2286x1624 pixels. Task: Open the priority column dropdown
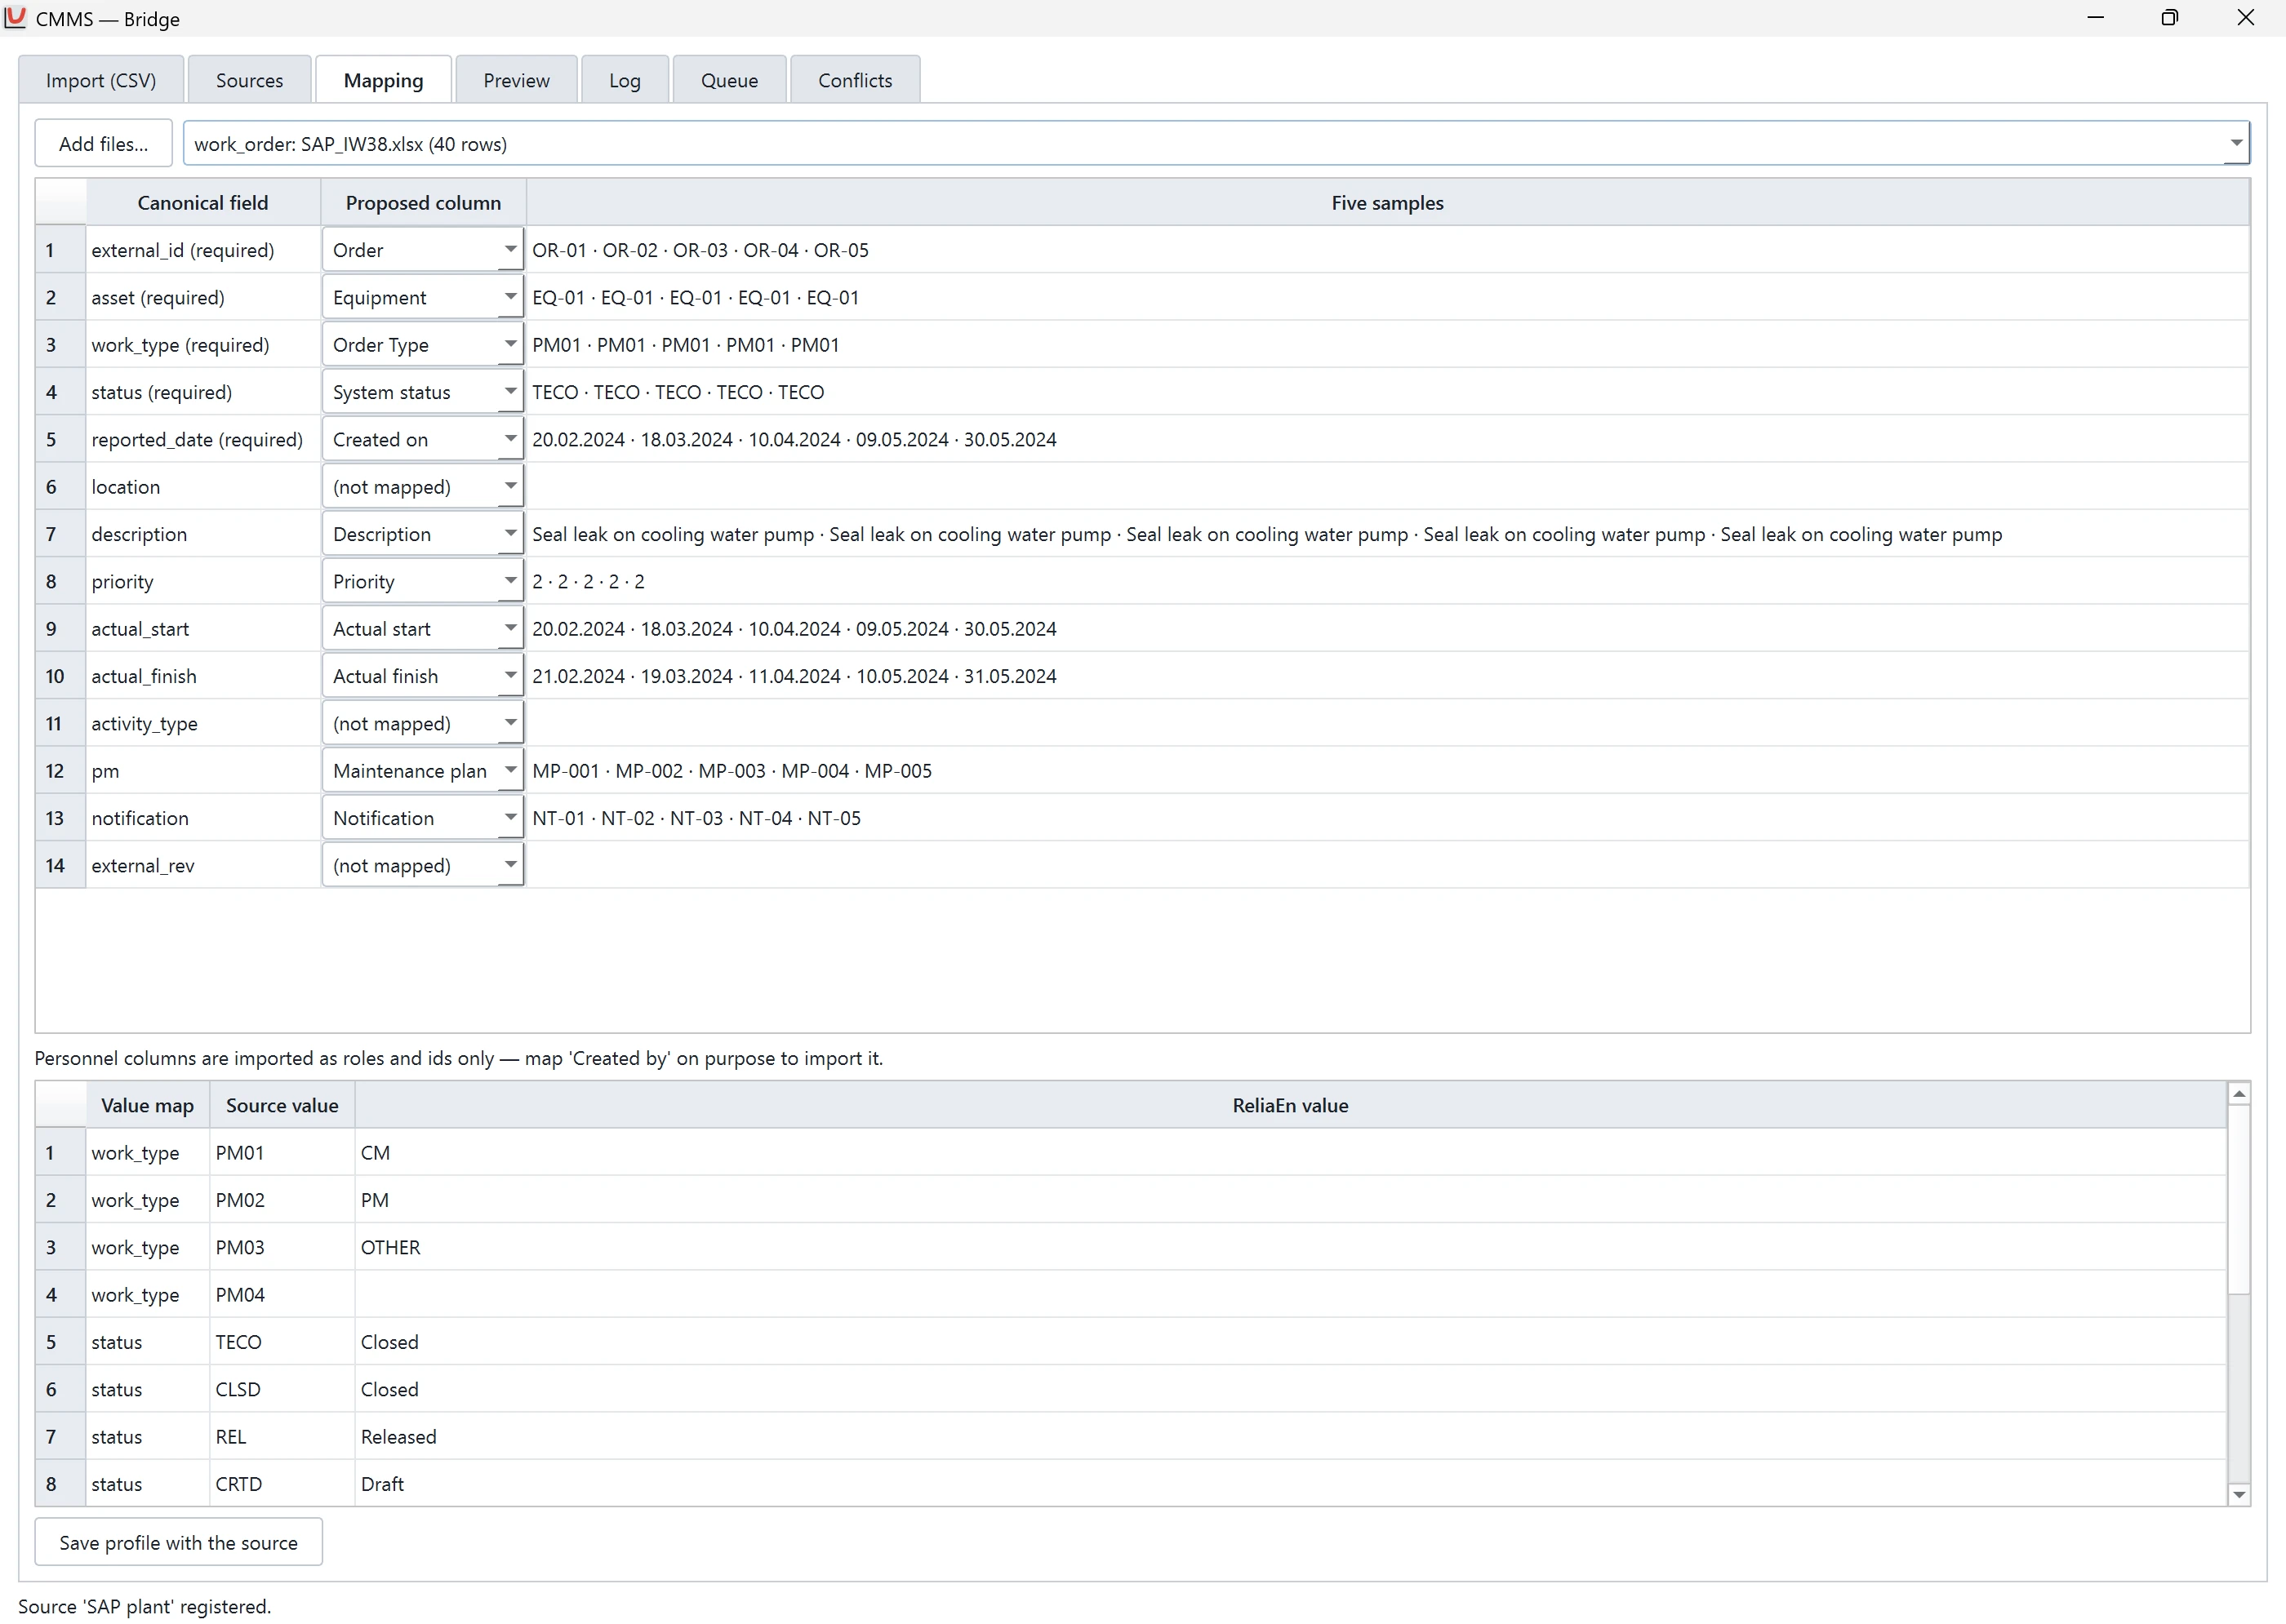422,581
